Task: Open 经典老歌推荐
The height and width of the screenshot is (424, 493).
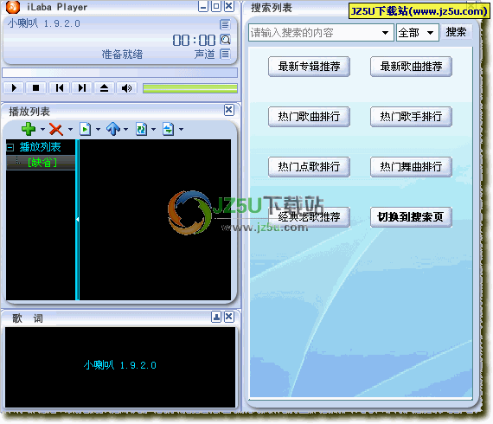Action: (x=309, y=217)
